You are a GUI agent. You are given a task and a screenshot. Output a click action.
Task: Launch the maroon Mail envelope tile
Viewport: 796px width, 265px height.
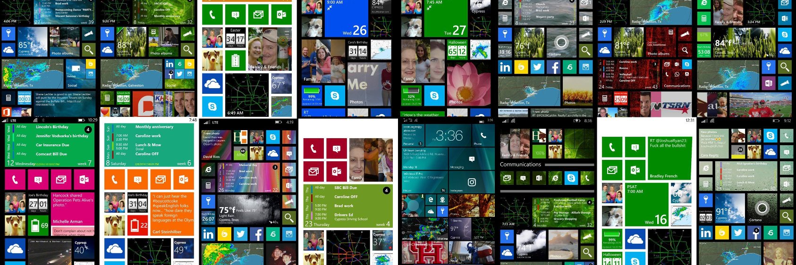point(313,172)
